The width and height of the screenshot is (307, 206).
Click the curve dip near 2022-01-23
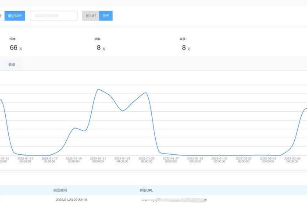point(123,110)
